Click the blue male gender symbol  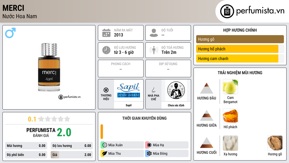(x=10, y=33)
